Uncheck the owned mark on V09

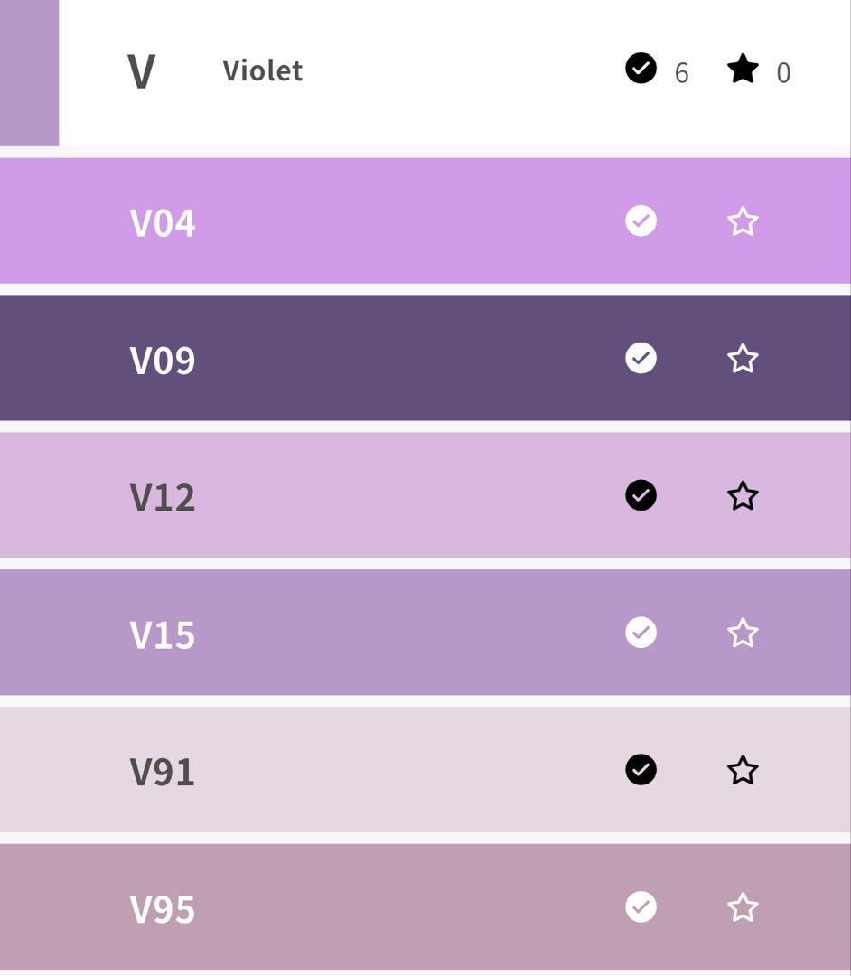[x=641, y=358]
